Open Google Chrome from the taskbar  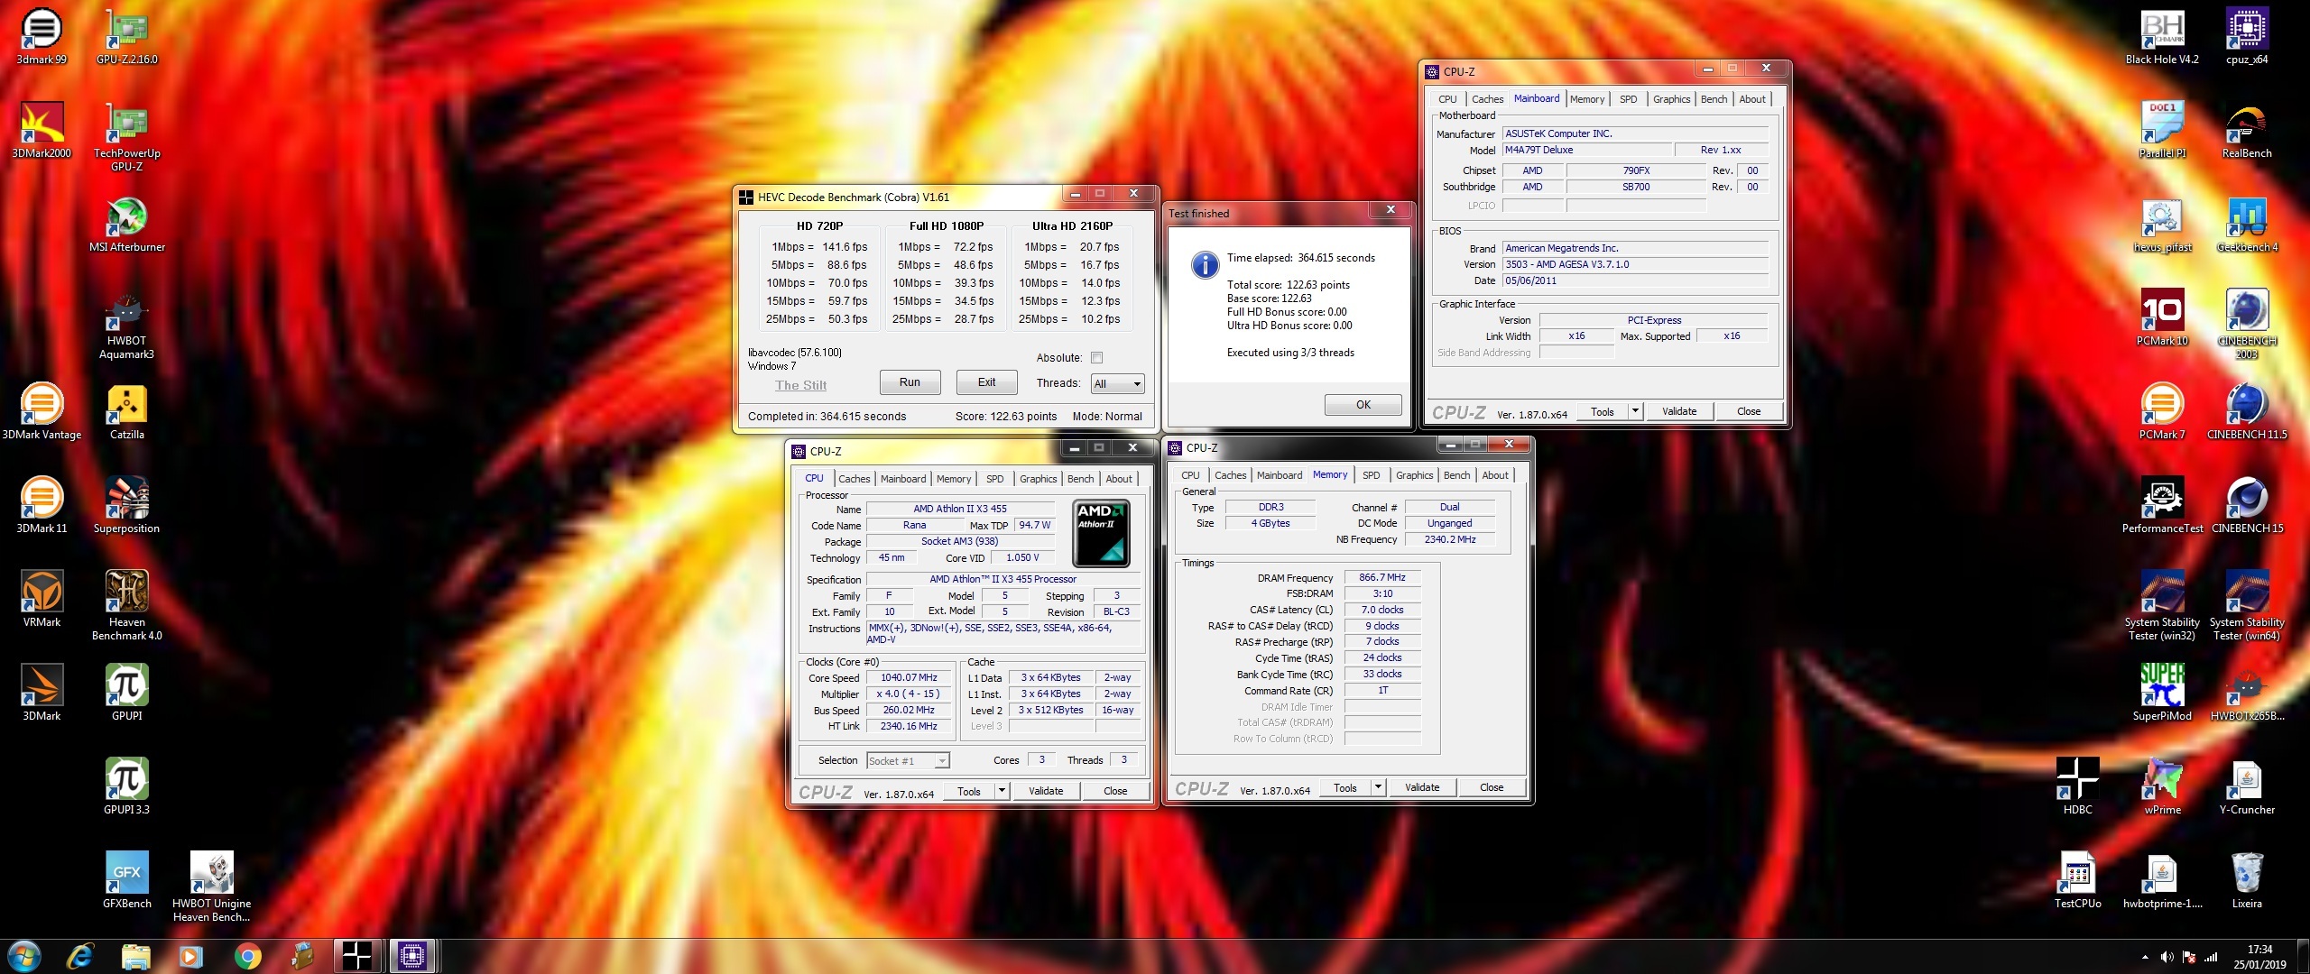(x=247, y=956)
